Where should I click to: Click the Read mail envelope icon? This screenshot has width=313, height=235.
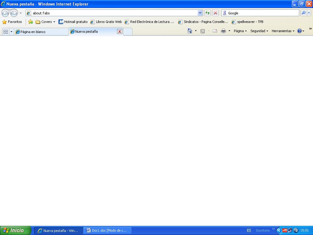(x=215, y=31)
